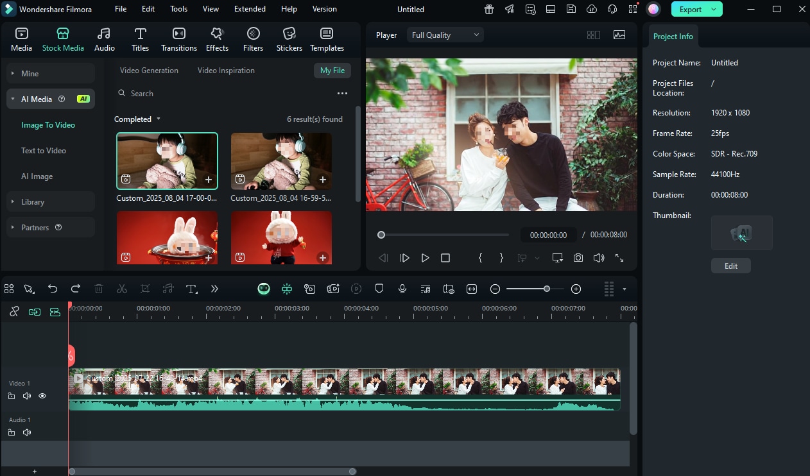Switch to the Audio tab
The height and width of the screenshot is (476, 810).
pos(105,40)
